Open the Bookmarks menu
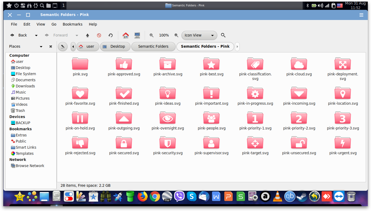Image resolution: width=371 pixels, height=211 pixels. click(73, 24)
